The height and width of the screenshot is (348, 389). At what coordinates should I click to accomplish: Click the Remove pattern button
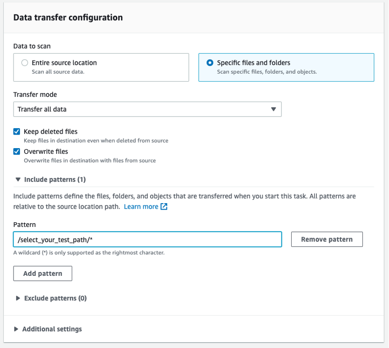coord(327,239)
